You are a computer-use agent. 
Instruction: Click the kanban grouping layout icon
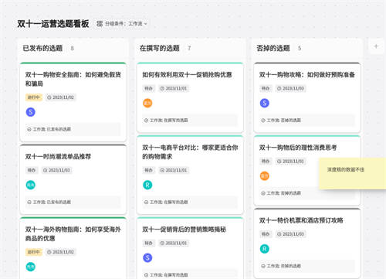tap(100, 24)
